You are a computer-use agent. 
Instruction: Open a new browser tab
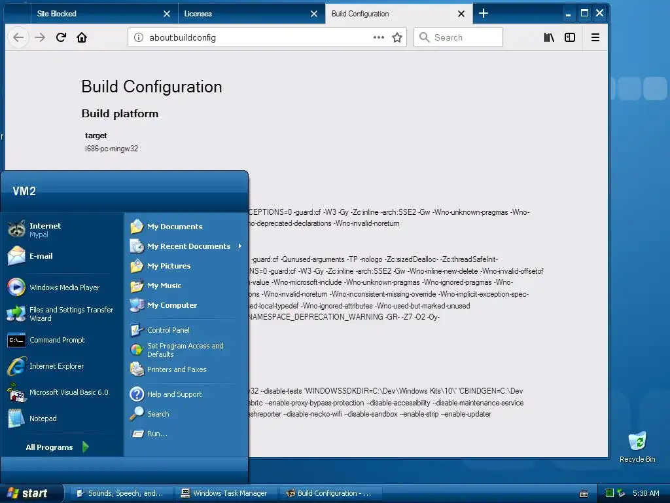click(484, 13)
